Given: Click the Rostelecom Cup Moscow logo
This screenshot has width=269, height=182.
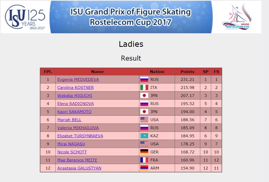Looking at the screenshot, I should (x=237, y=17).
